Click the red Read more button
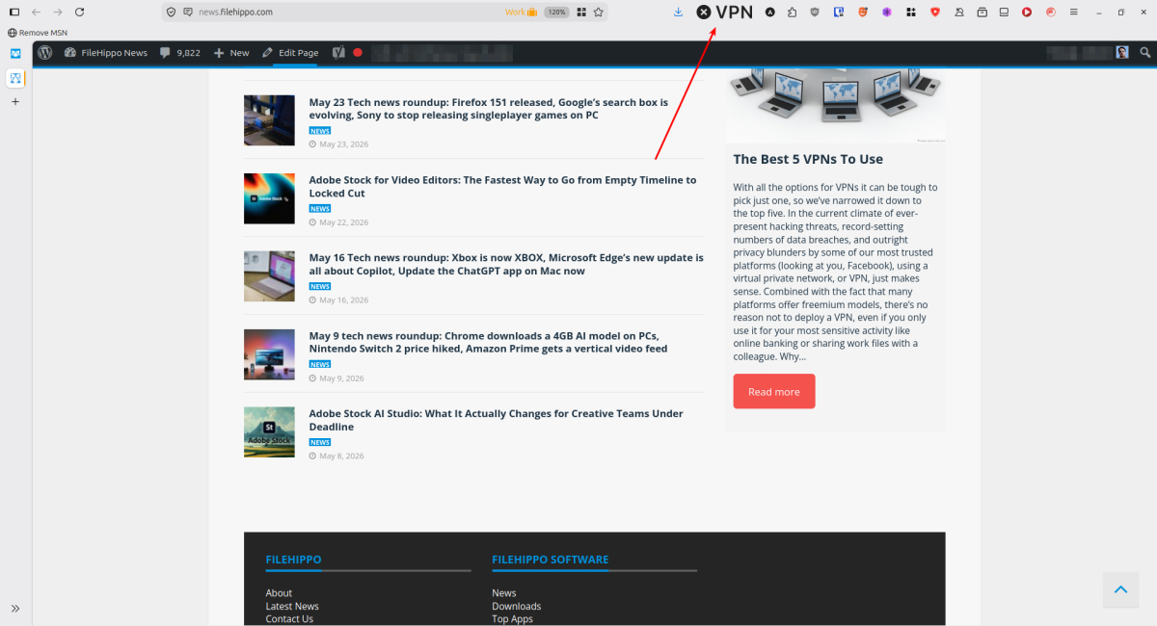Image resolution: width=1157 pixels, height=626 pixels. (774, 391)
